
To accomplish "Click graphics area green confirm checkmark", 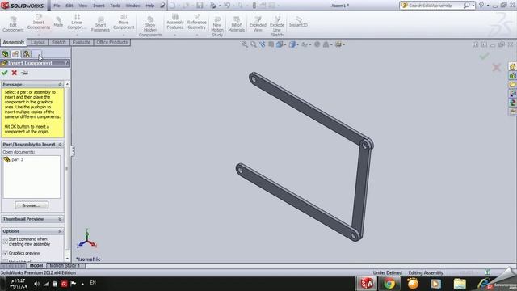I will (484, 57).
